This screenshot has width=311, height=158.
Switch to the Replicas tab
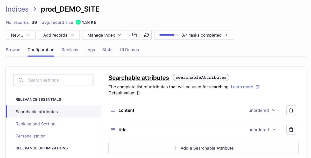[x=70, y=50]
